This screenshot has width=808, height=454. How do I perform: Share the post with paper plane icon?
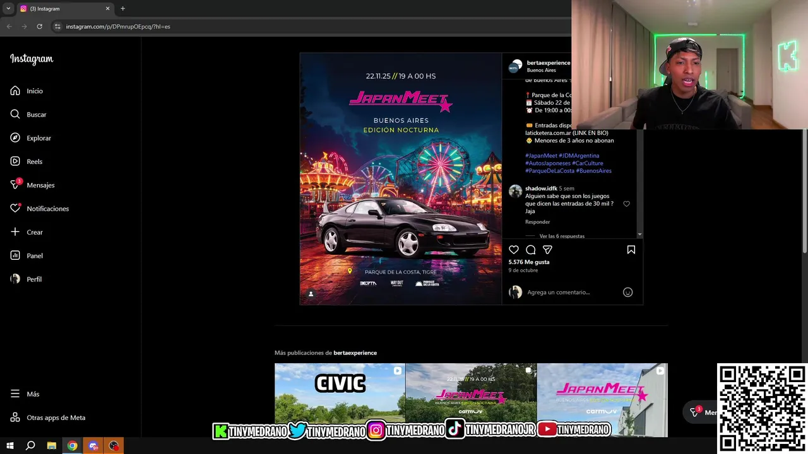547,250
